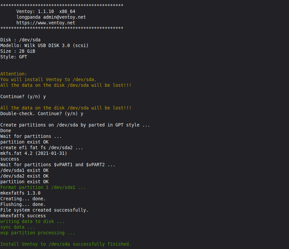Click the 'Wait for partitions $vPART1 and $vPART2' line
Screen dimensions: 289x249
pyautogui.click(x=58, y=165)
